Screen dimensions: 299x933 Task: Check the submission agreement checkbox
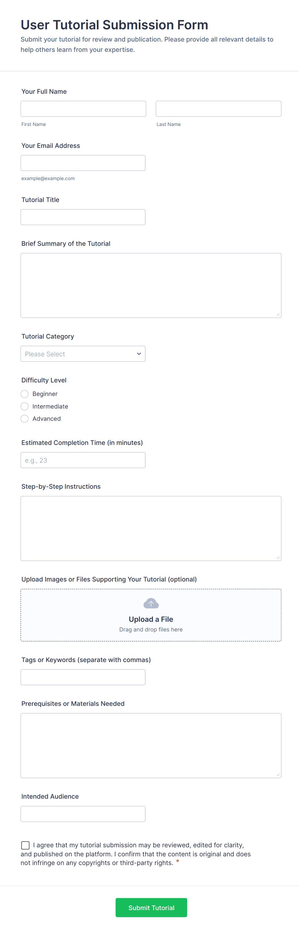(25, 845)
